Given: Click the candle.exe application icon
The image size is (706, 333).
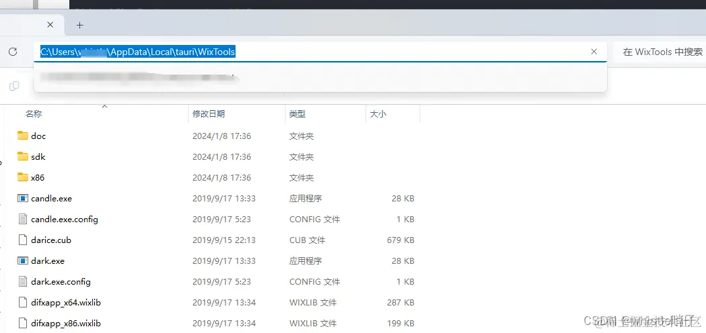Looking at the screenshot, I should (x=22, y=198).
